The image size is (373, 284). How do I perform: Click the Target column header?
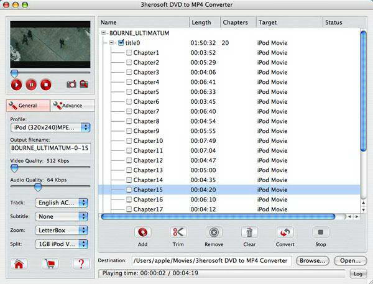pyautogui.click(x=289, y=22)
